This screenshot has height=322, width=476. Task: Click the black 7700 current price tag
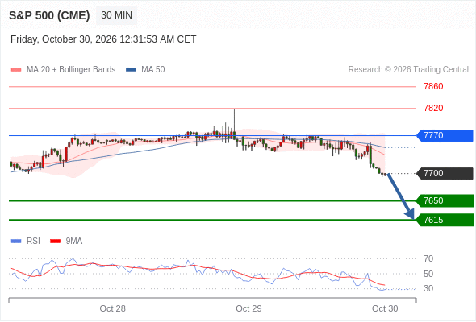(445, 174)
